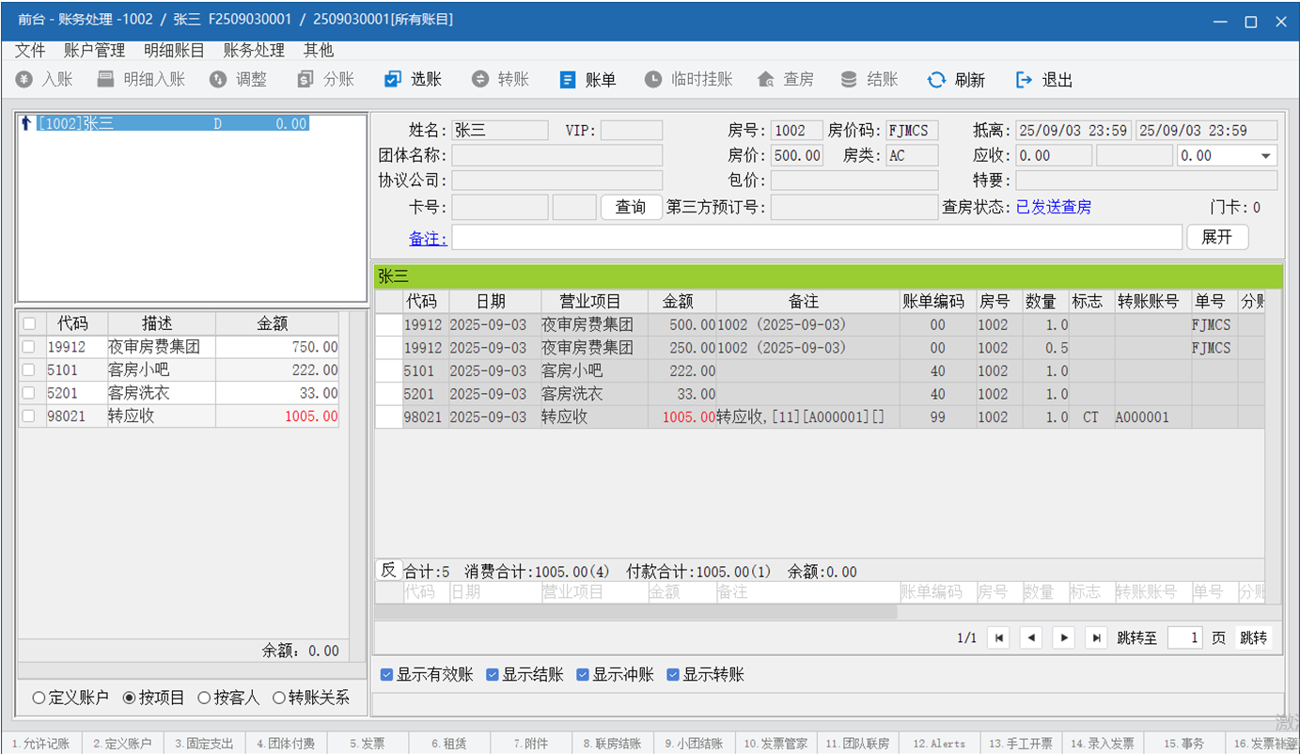The width and height of the screenshot is (1300, 754).
Task: Check the 客房小吧 row checkbox
Action: 29,370
